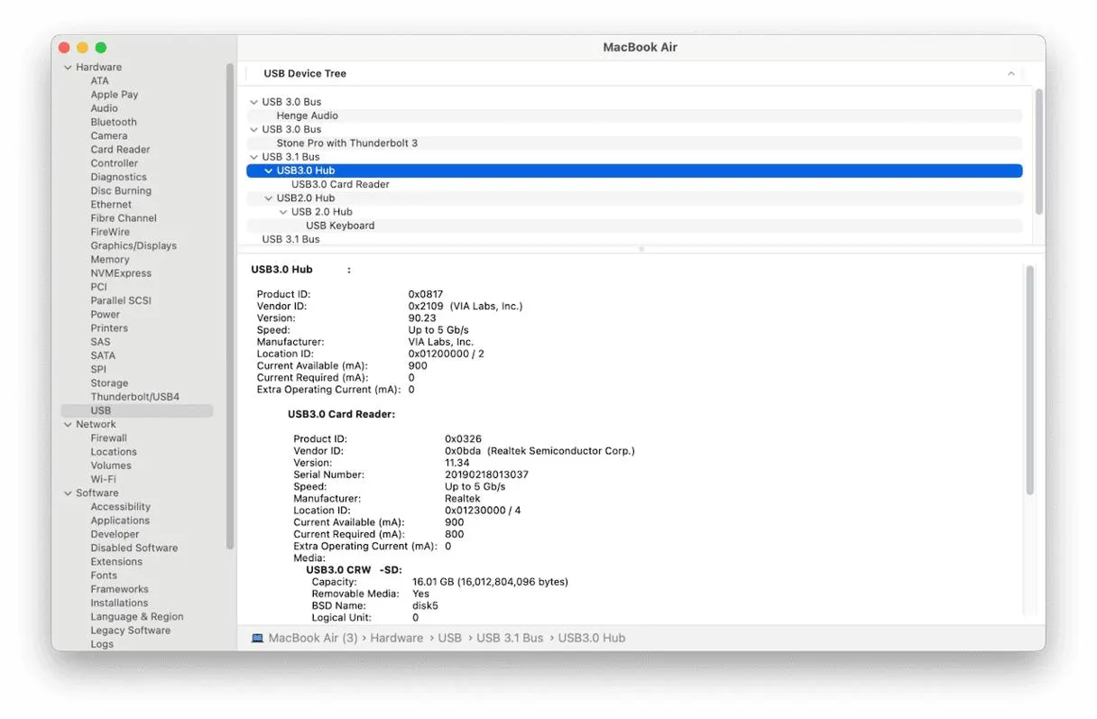This screenshot has width=1097, height=719.
Task: Select Language & Region in the sidebar
Action: coord(137,617)
